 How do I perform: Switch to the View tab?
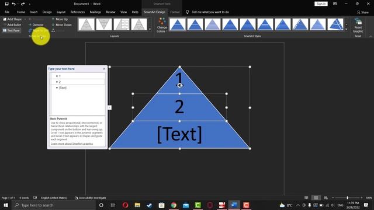[123, 12]
